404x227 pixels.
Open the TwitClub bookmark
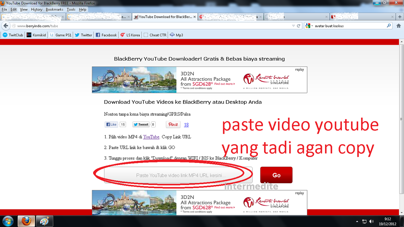[13, 35]
